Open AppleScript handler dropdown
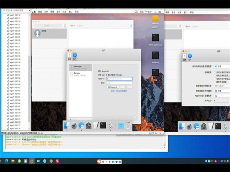Viewport: 230px width, 172px height. (x=222, y=96)
